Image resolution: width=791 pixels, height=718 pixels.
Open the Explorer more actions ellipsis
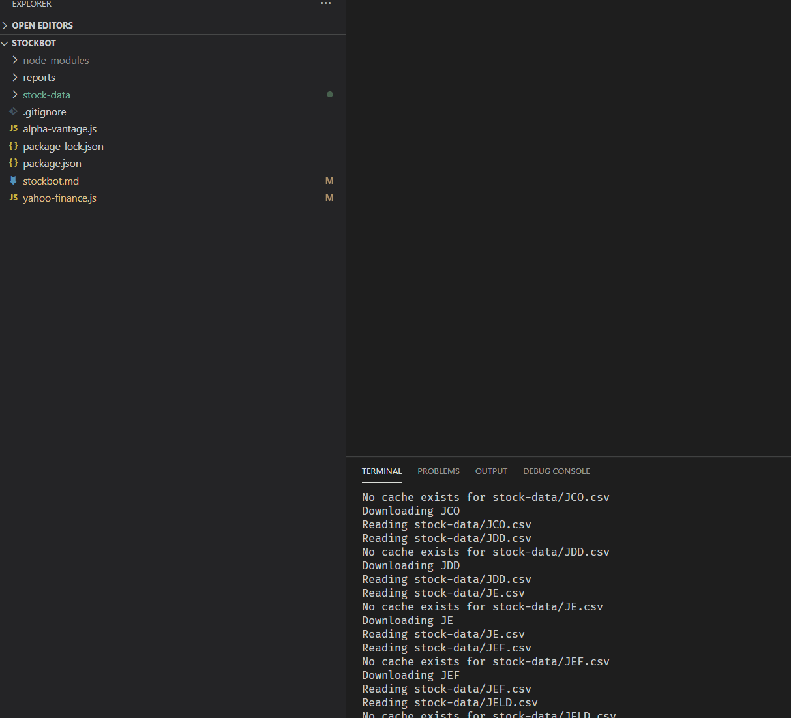click(x=326, y=3)
